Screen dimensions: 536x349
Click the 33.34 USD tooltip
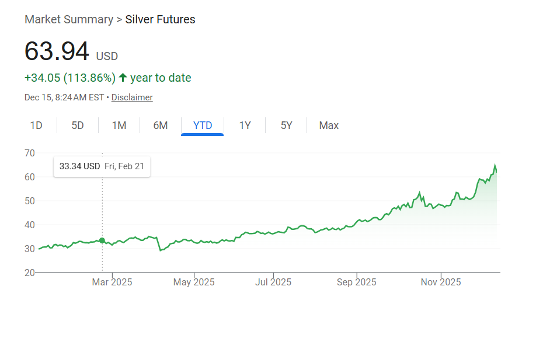click(102, 166)
